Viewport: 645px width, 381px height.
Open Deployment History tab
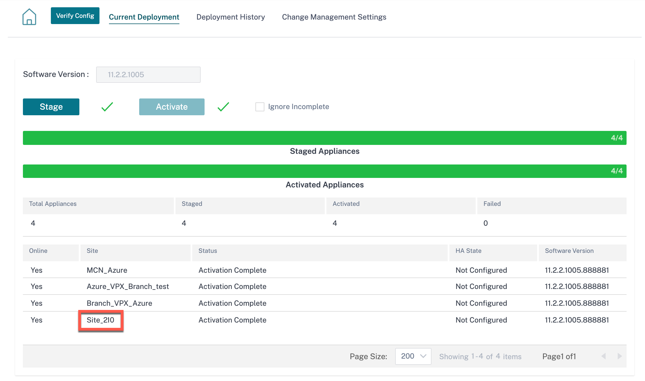(231, 17)
